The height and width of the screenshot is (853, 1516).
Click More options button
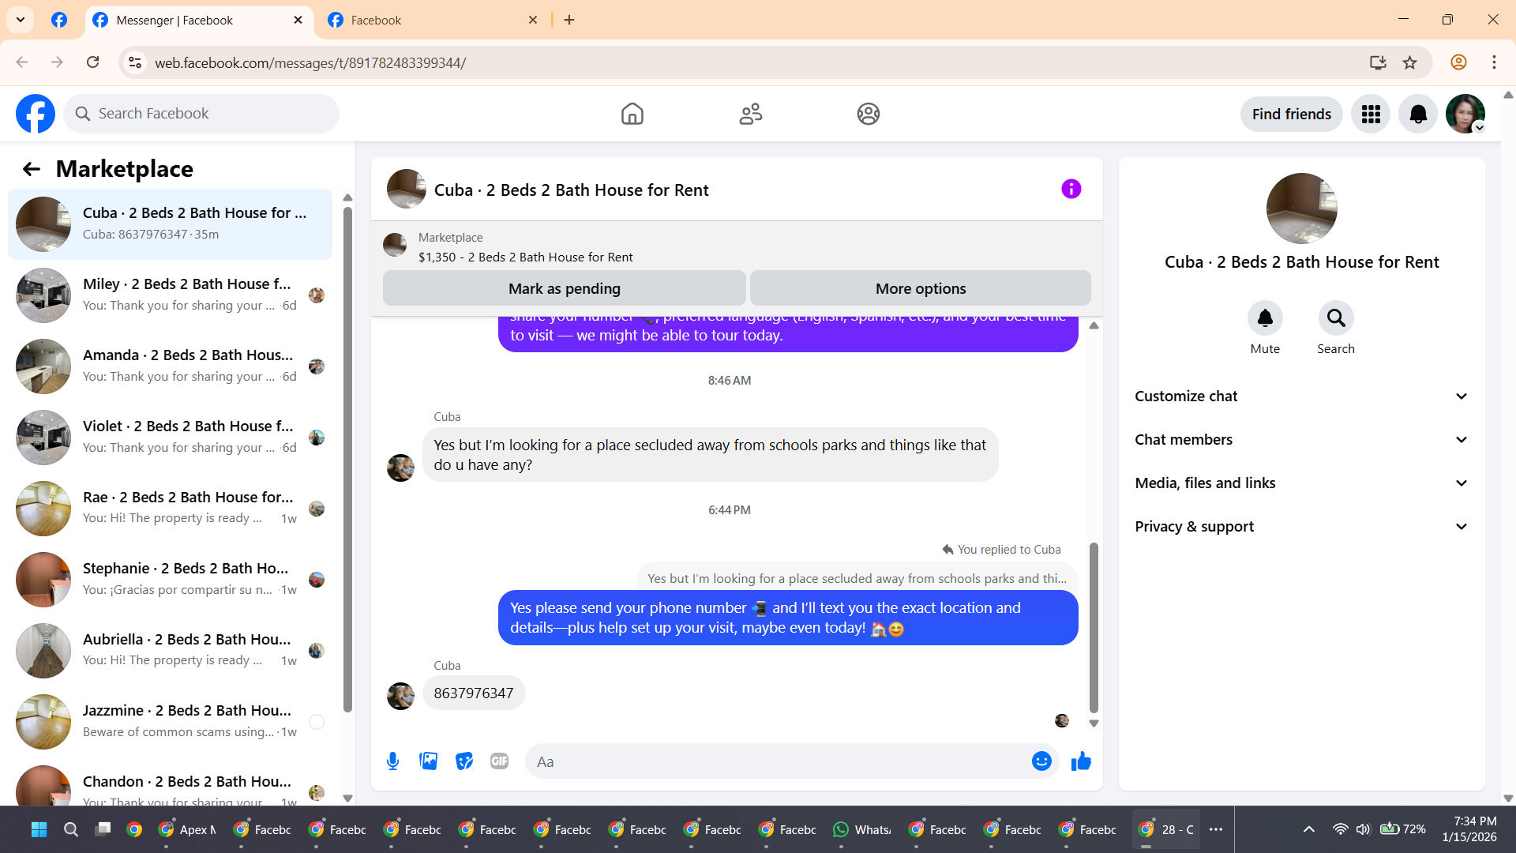(920, 289)
